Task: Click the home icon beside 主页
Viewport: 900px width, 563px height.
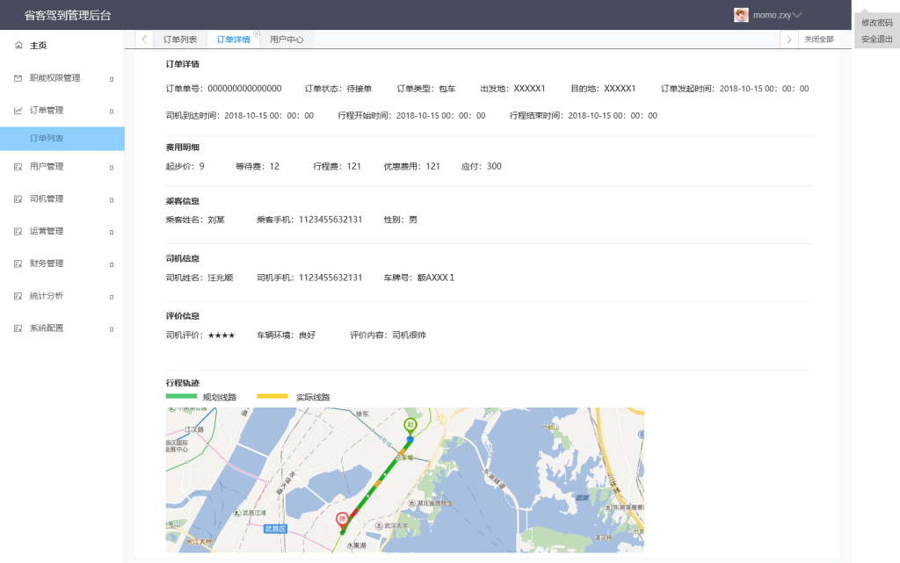Action: (18, 46)
